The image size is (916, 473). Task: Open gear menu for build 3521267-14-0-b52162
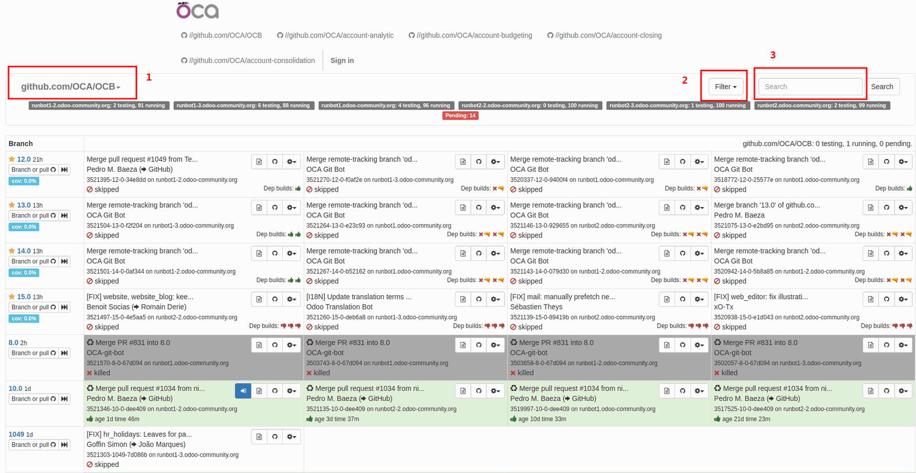[495, 253]
